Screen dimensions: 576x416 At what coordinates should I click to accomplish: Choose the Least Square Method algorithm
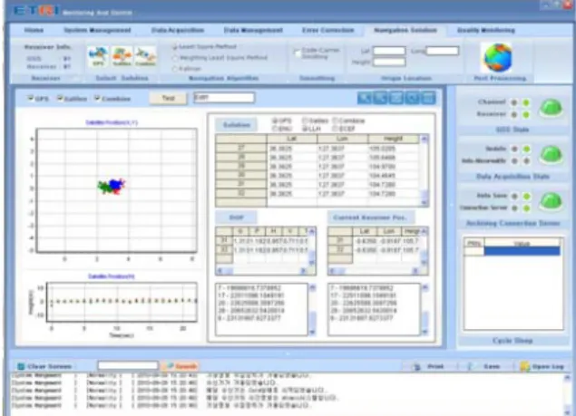click(x=175, y=47)
